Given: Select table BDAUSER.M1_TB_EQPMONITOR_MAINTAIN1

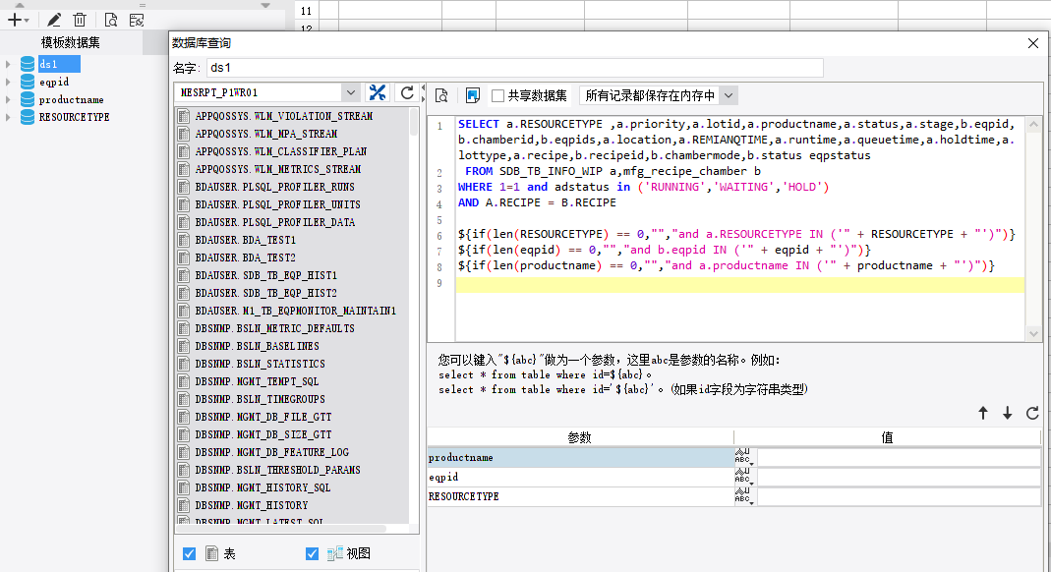Looking at the screenshot, I should coord(296,311).
